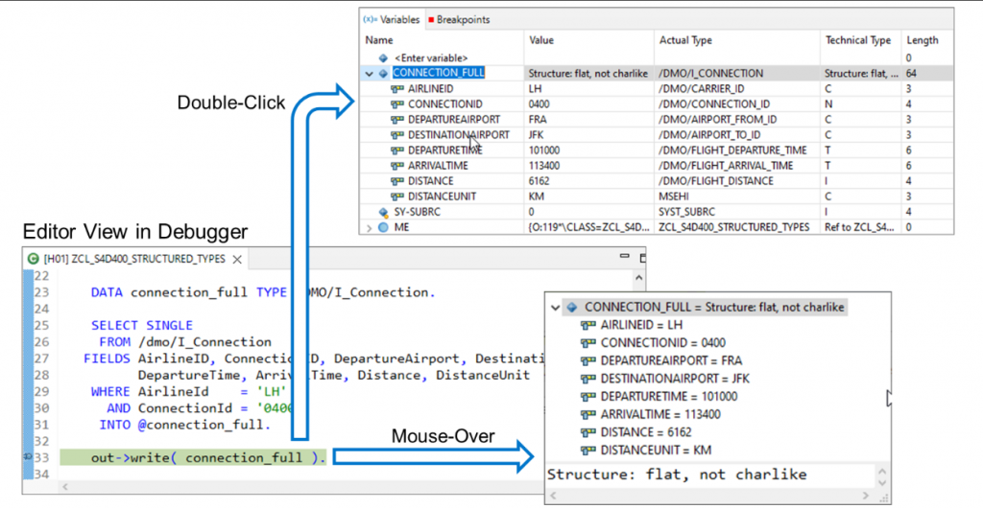Click the icon beside CONNECTIONID = 0400 in popup
Image resolution: width=983 pixels, height=509 pixels.
587,343
